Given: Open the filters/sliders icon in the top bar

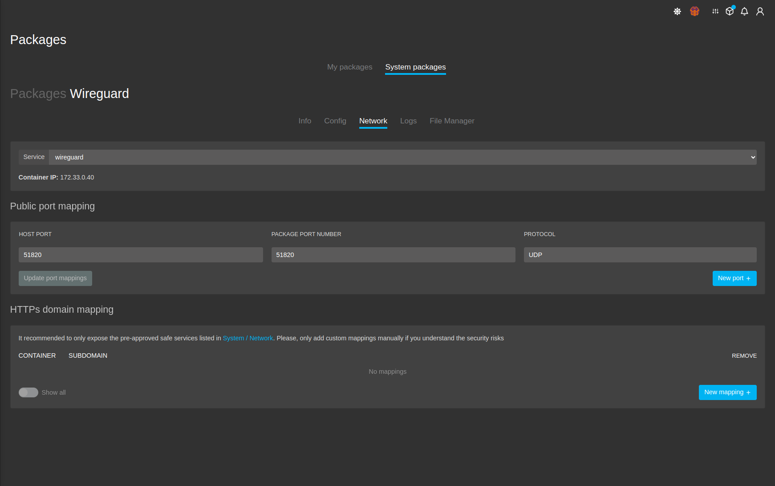Looking at the screenshot, I should click(714, 11).
